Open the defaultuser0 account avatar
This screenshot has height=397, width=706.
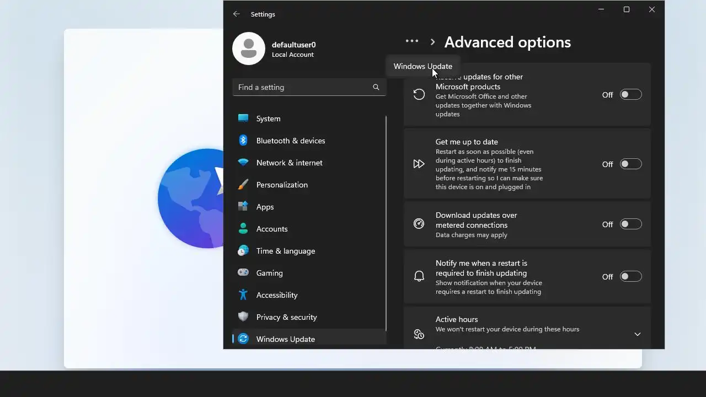[249, 49]
